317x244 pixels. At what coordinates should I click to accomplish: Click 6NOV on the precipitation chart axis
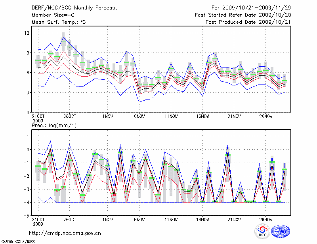click(139, 220)
